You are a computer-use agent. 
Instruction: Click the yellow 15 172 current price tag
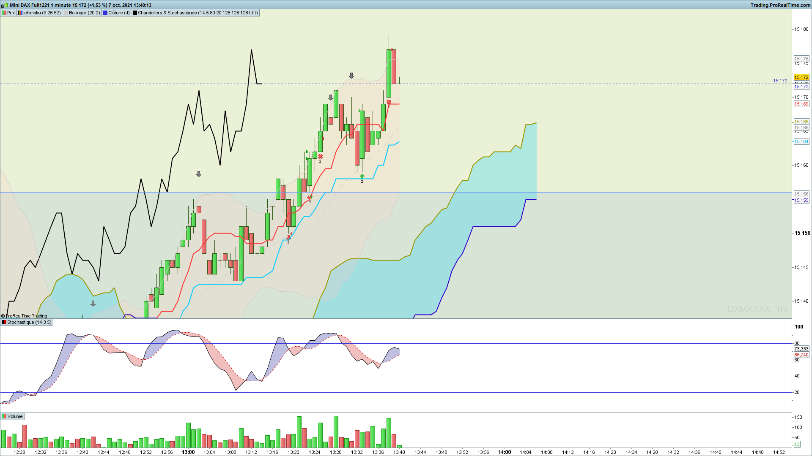click(x=801, y=77)
